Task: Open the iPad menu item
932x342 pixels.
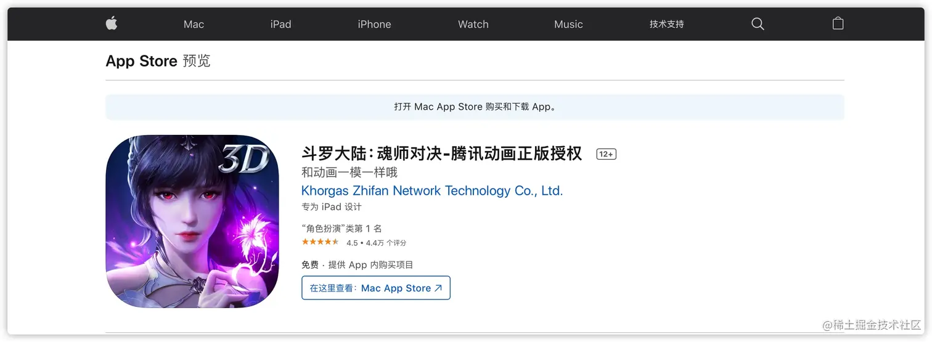Action: 280,24
